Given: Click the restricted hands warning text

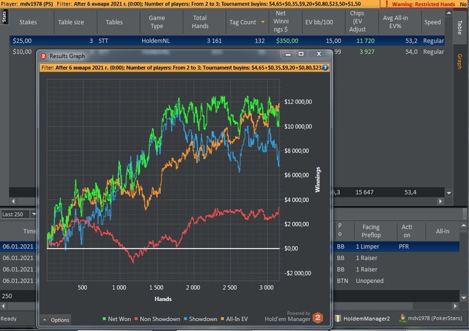Looking at the screenshot, I should click(423, 4).
